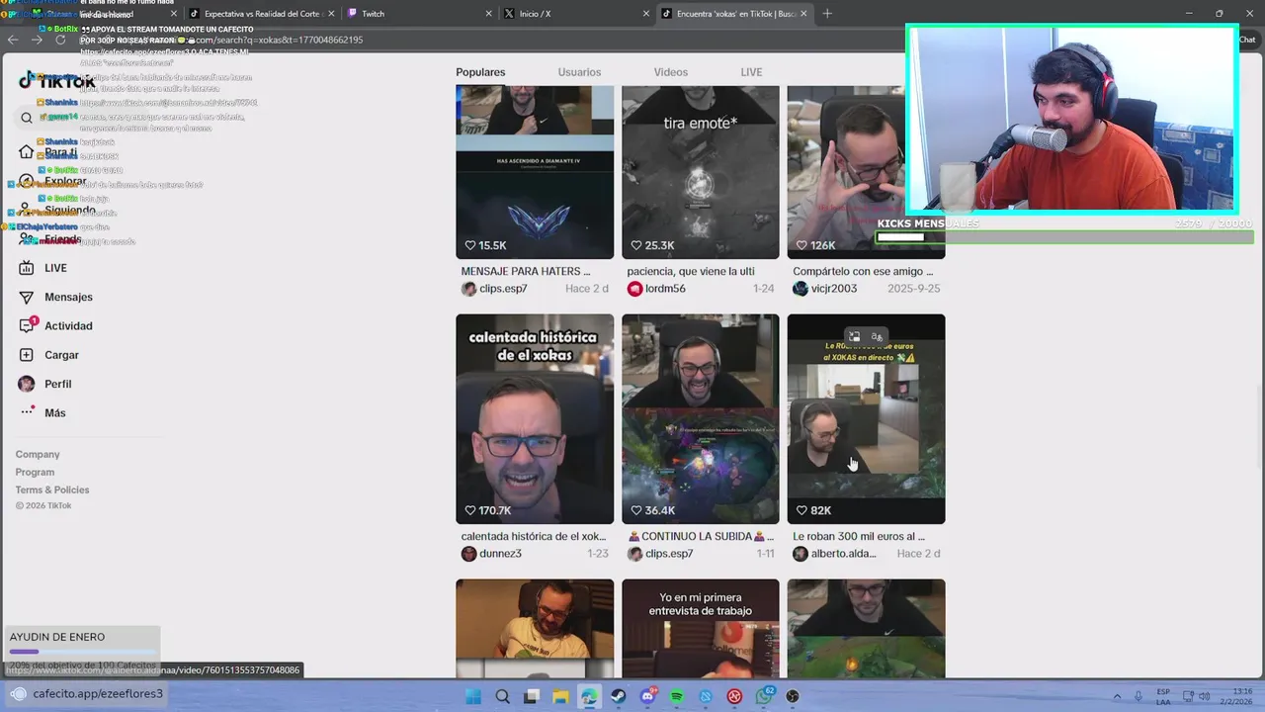Image resolution: width=1265 pixels, height=712 pixels.
Task: Click the paciencia, que viene la ulti title
Action: (691, 271)
